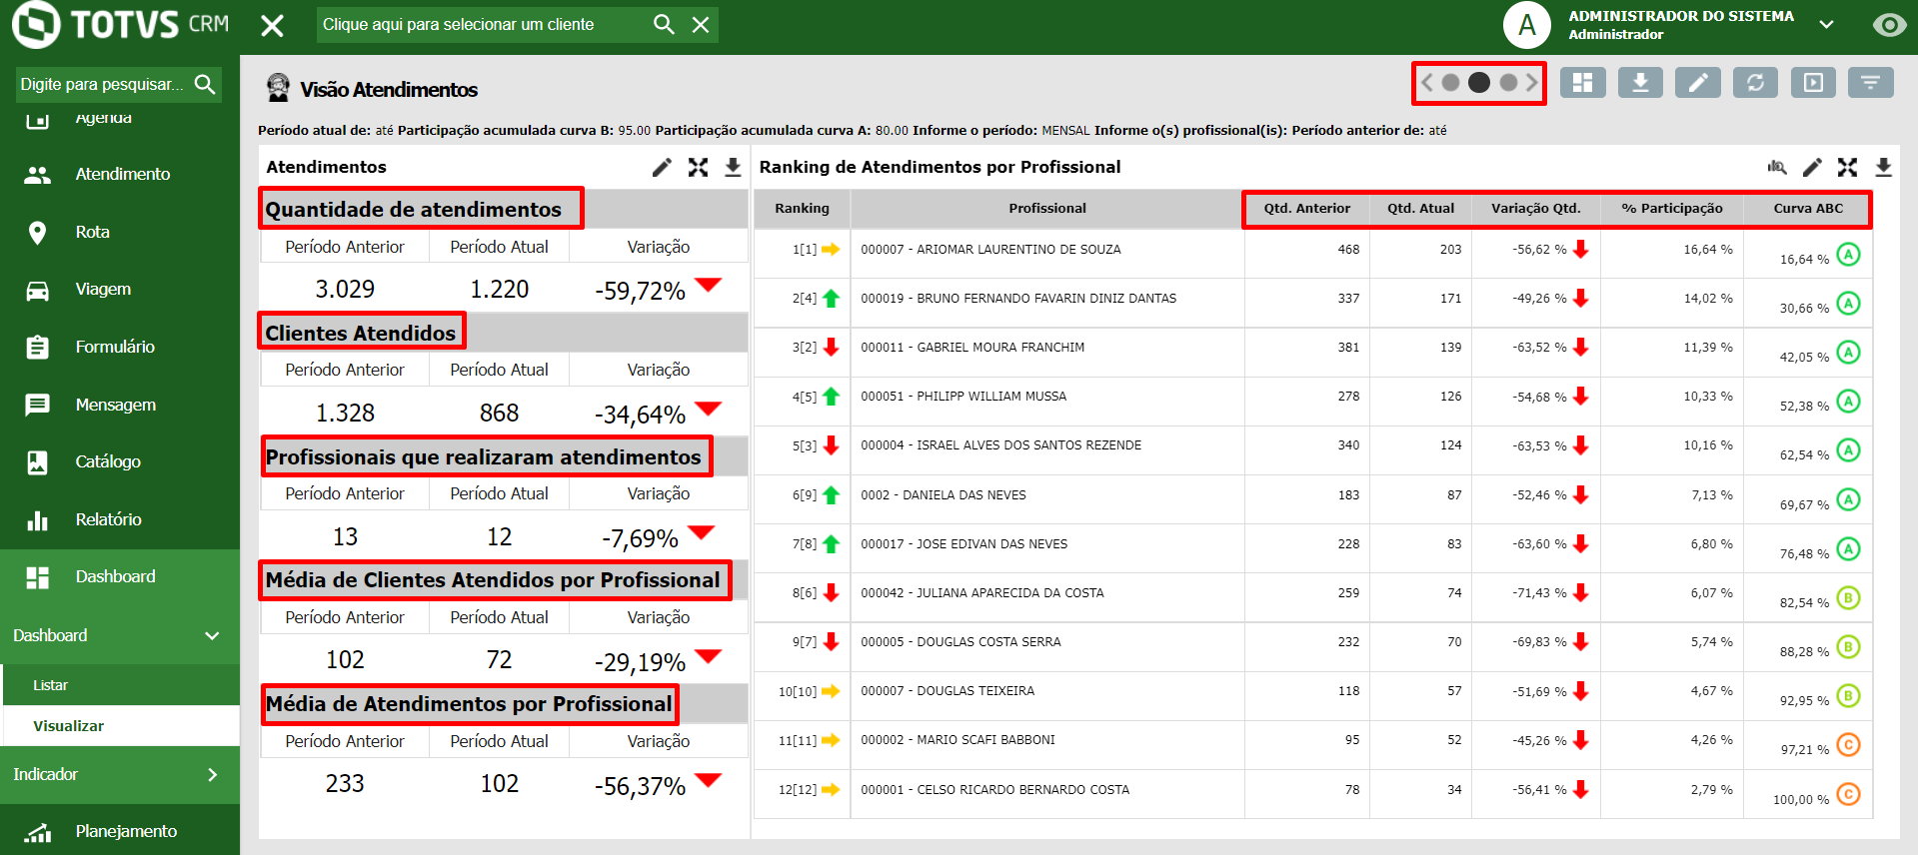Sort by the Curva ABC column header

click(1807, 209)
